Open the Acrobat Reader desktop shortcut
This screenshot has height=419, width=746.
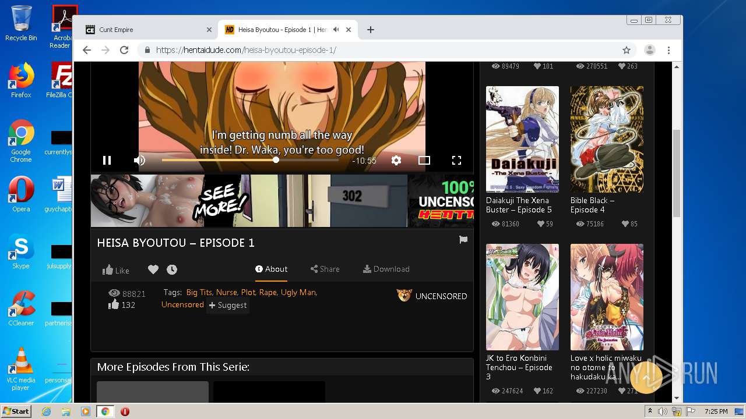tap(61, 27)
